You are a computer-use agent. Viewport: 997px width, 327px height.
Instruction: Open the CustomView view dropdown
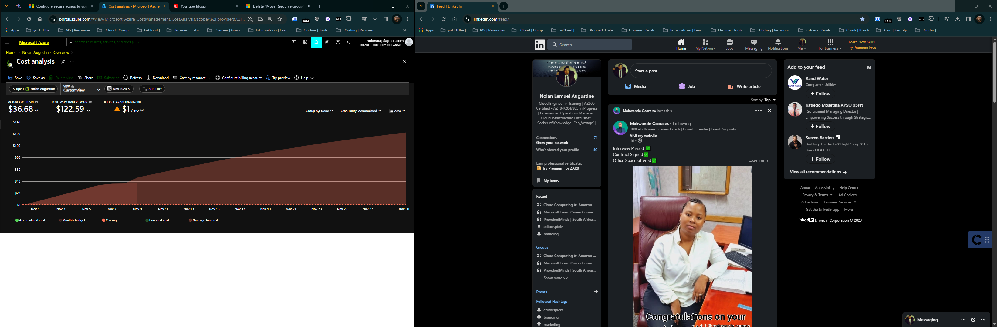[x=81, y=89]
